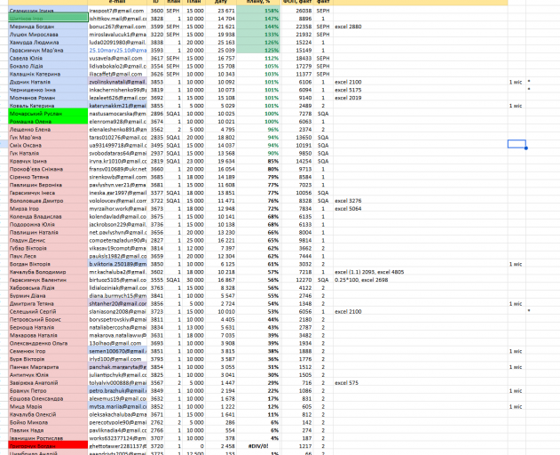Select the name Кравчук Ірина
The width and height of the screenshot is (560, 455).
point(48,161)
